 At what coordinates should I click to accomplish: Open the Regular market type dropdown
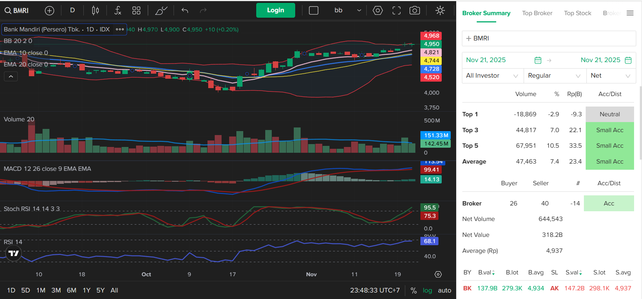click(x=554, y=76)
